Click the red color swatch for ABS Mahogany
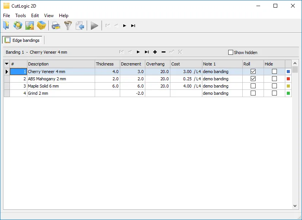Screen dimensions: 302x220 pyautogui.click(x=288, y=79)
